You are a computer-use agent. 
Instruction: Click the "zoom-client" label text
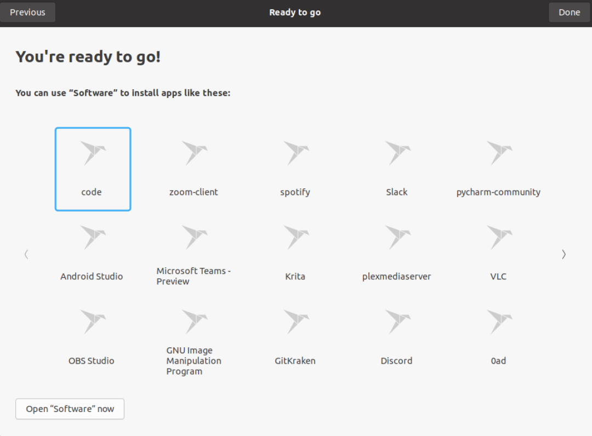tap(193, 192)
